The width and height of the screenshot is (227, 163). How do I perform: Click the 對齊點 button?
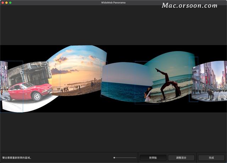(153, 157)
